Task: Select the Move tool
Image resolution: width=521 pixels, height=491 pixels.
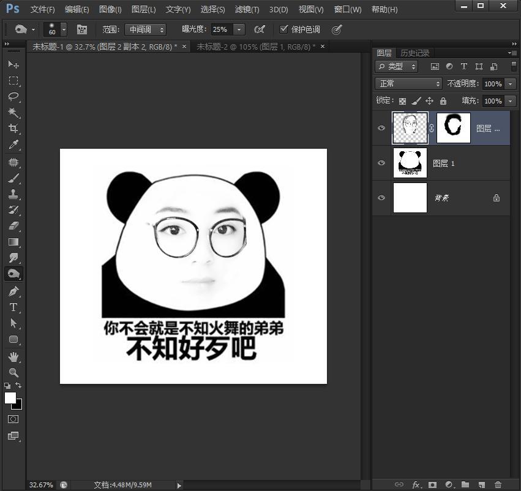Action: pos(13,64)
